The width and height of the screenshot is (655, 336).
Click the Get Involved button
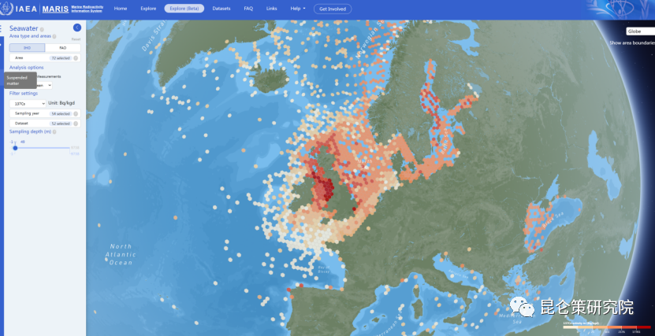click(333, 9)
